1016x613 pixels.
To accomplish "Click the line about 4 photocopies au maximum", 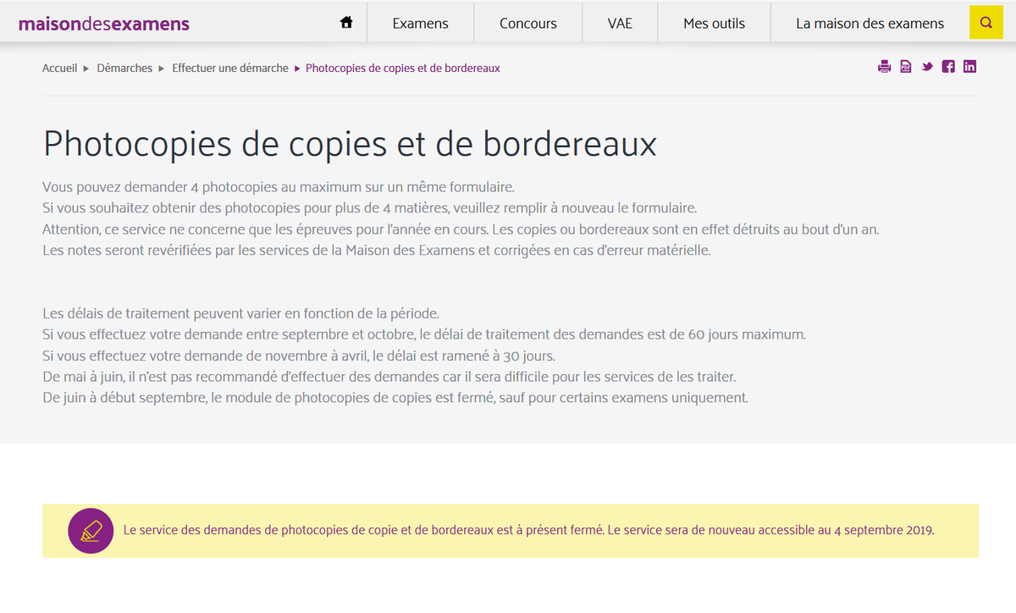I will click(x=279, y=186).
